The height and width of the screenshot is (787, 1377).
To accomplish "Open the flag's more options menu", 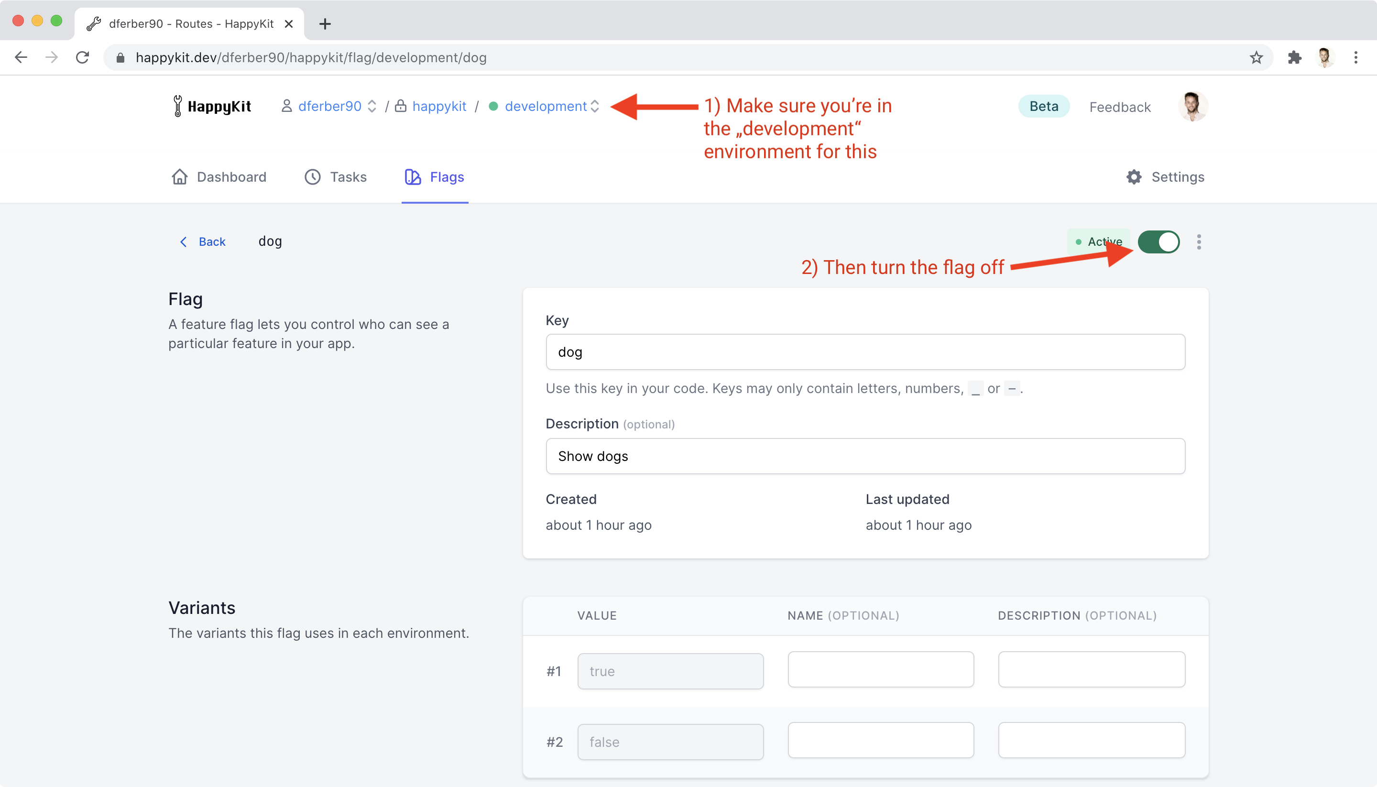I will point(1199,241).
